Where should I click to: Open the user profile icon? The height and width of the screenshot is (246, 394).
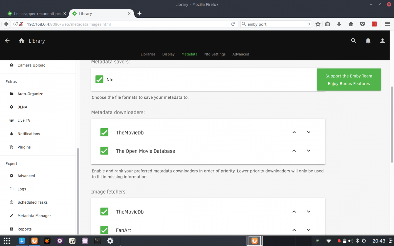click(x=383, y=41)
